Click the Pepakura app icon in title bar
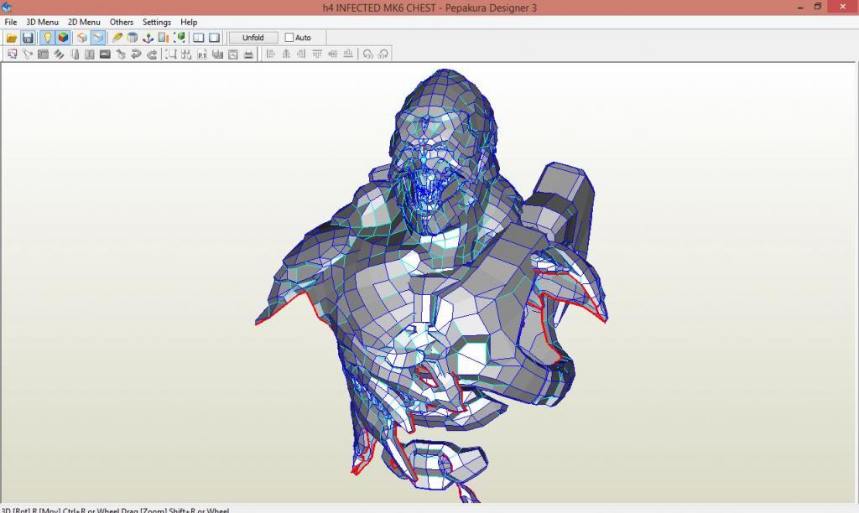The height and width of the screenshot is (513, 859). tap(7, 7)
